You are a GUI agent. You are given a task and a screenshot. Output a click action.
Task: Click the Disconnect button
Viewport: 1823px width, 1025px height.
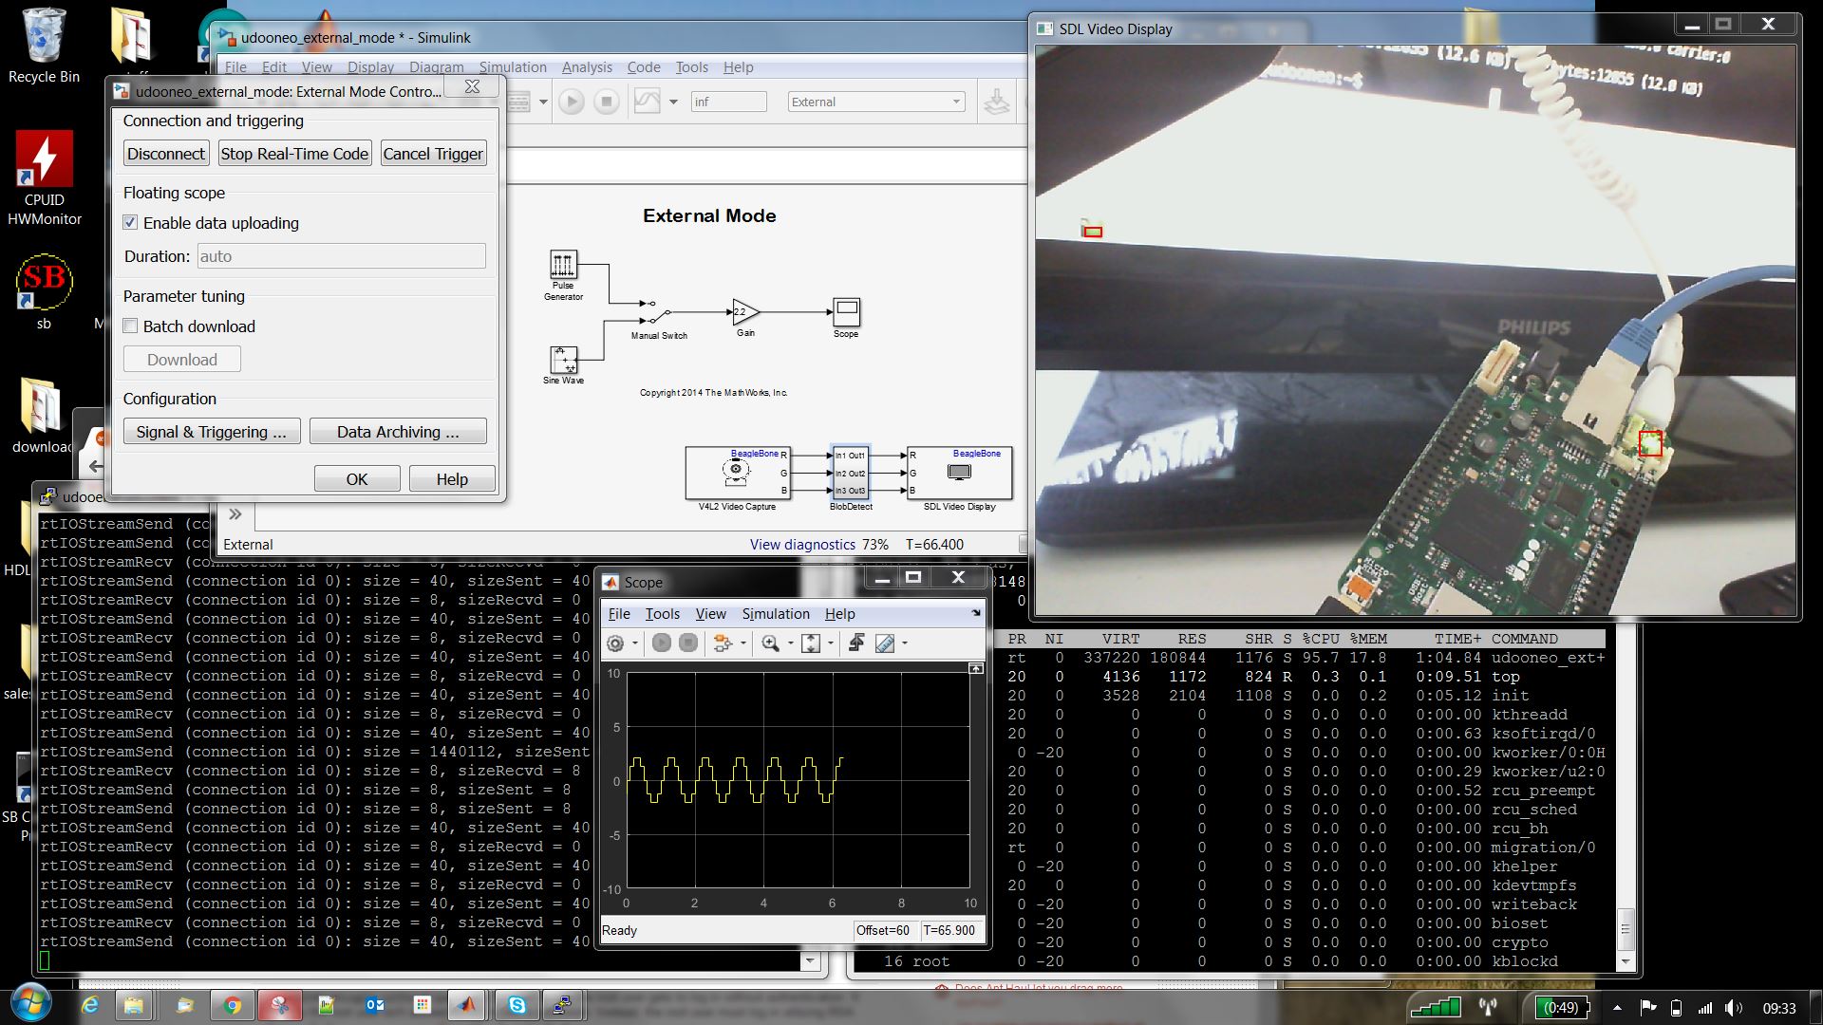tap(166, 154)
